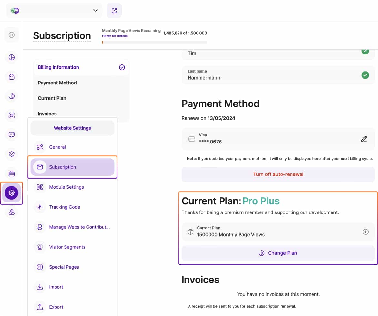The height and width of the screenshot is (316, 378).
Task: Click the shield checkmark sidebar icon
Action: (12, 154)
